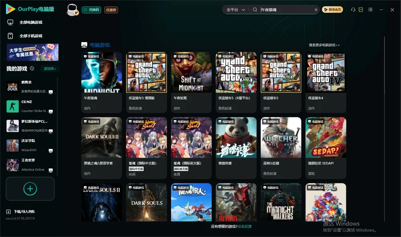The image size is (401, 237).
Task: Open the 游戏库> link
Action: [x=50, y=69]
